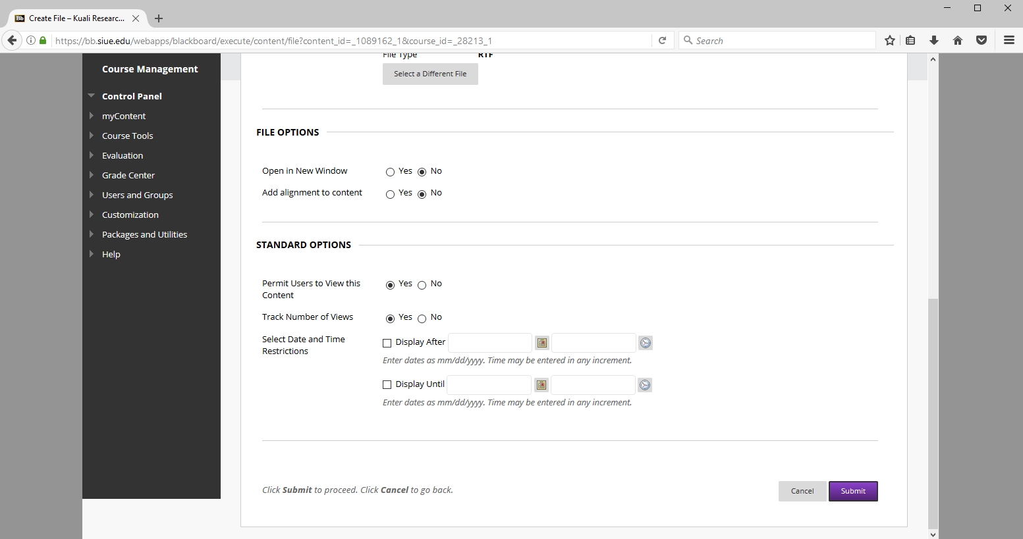The width and height of the screenshot is (1023, 539).
Task: Reload the page with refresh icon
Action: point(662,41)
